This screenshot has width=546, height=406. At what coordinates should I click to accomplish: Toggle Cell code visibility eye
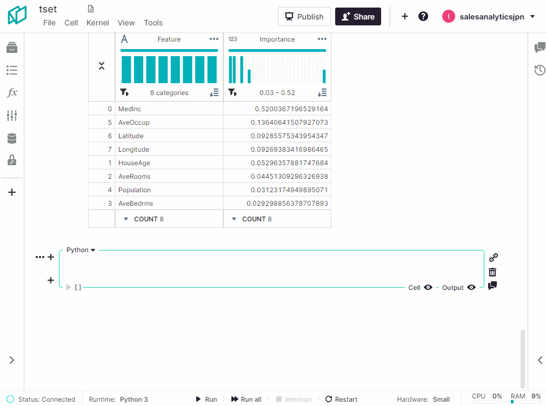pyautogui.click(x=428, y=288)
